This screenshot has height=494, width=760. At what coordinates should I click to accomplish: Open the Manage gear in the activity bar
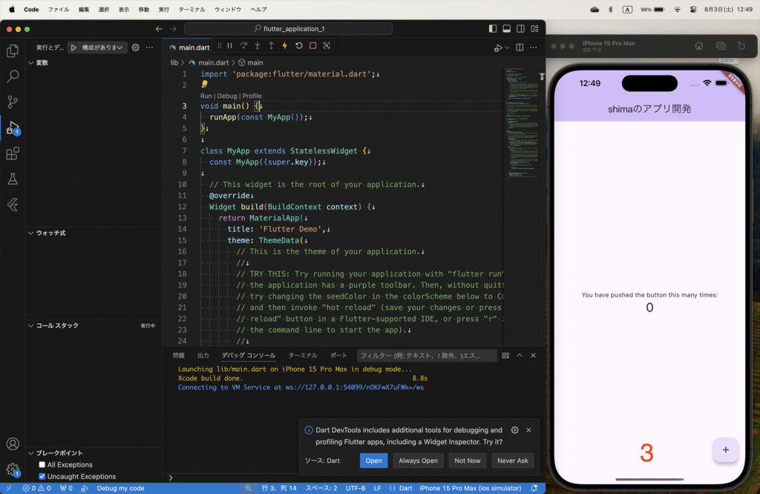13,469
